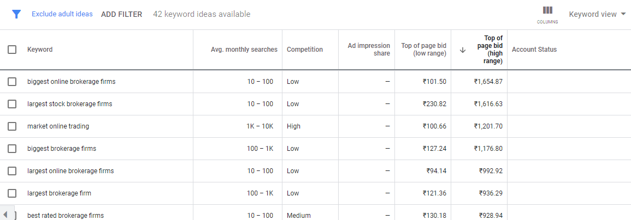631x220 pixels.
Task: Click the largest online brokerage firms keyword
Action: (x=70, y=171)
